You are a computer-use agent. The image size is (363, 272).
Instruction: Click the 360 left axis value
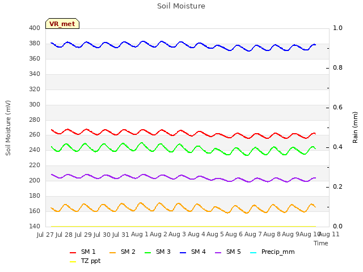(x=35, y=59)
